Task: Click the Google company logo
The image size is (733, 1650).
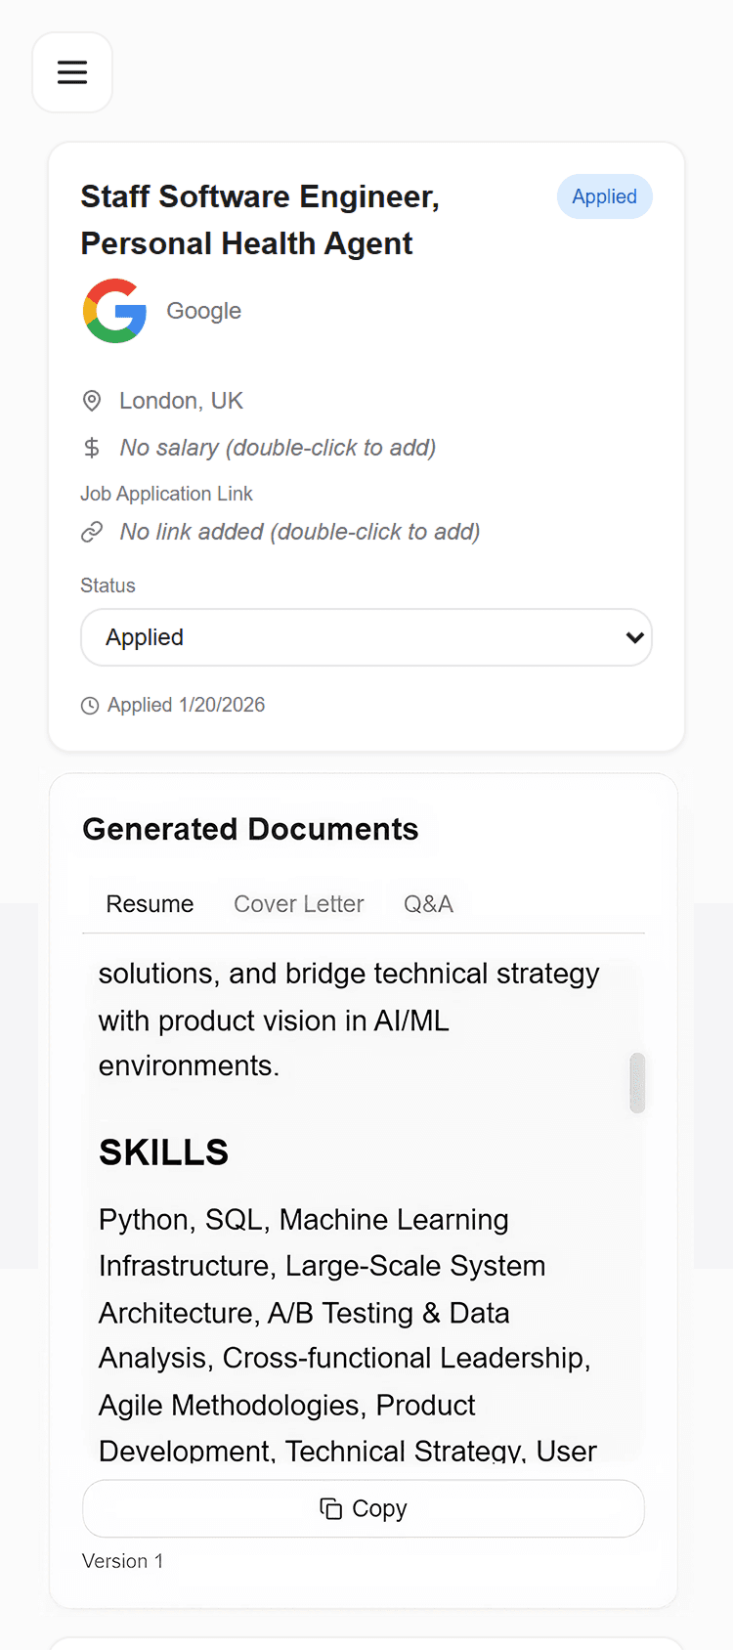Action: [x=114, y=311]
